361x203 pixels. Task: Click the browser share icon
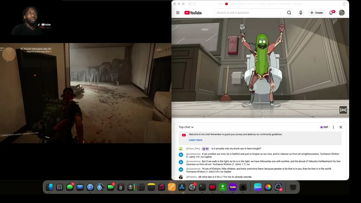(344, 4)
